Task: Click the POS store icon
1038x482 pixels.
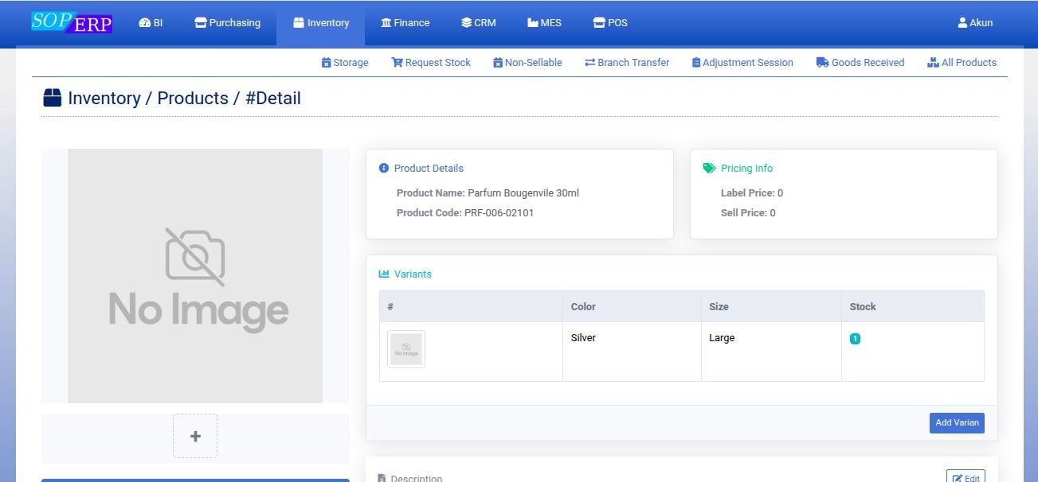Action: point(599,23)
